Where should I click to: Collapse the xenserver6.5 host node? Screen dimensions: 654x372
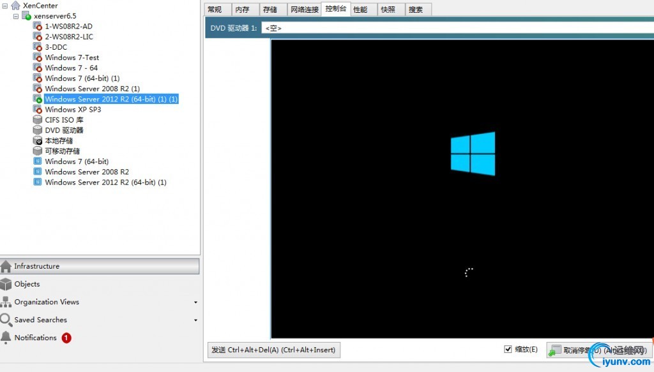click(x=16, y=16)
